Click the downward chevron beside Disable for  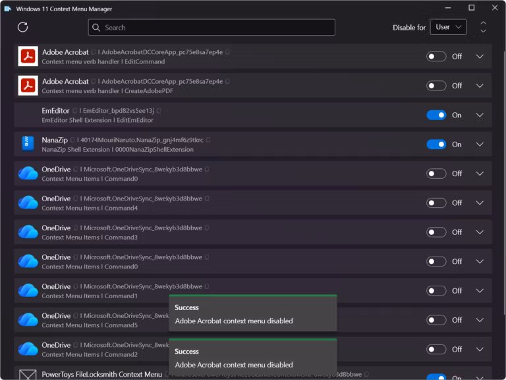point(483,31)
